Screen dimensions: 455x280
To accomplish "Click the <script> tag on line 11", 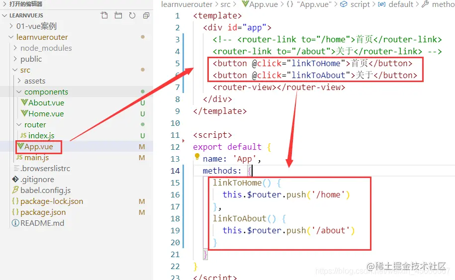I will [212, 135].
